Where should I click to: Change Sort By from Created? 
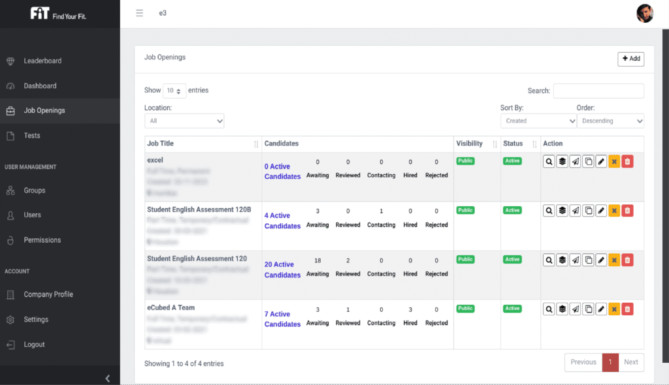coord(538,121)
